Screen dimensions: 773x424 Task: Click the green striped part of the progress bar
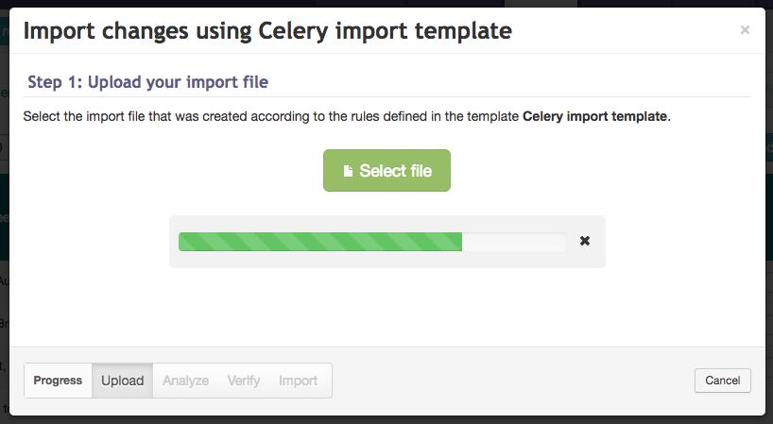click(320, 242)
